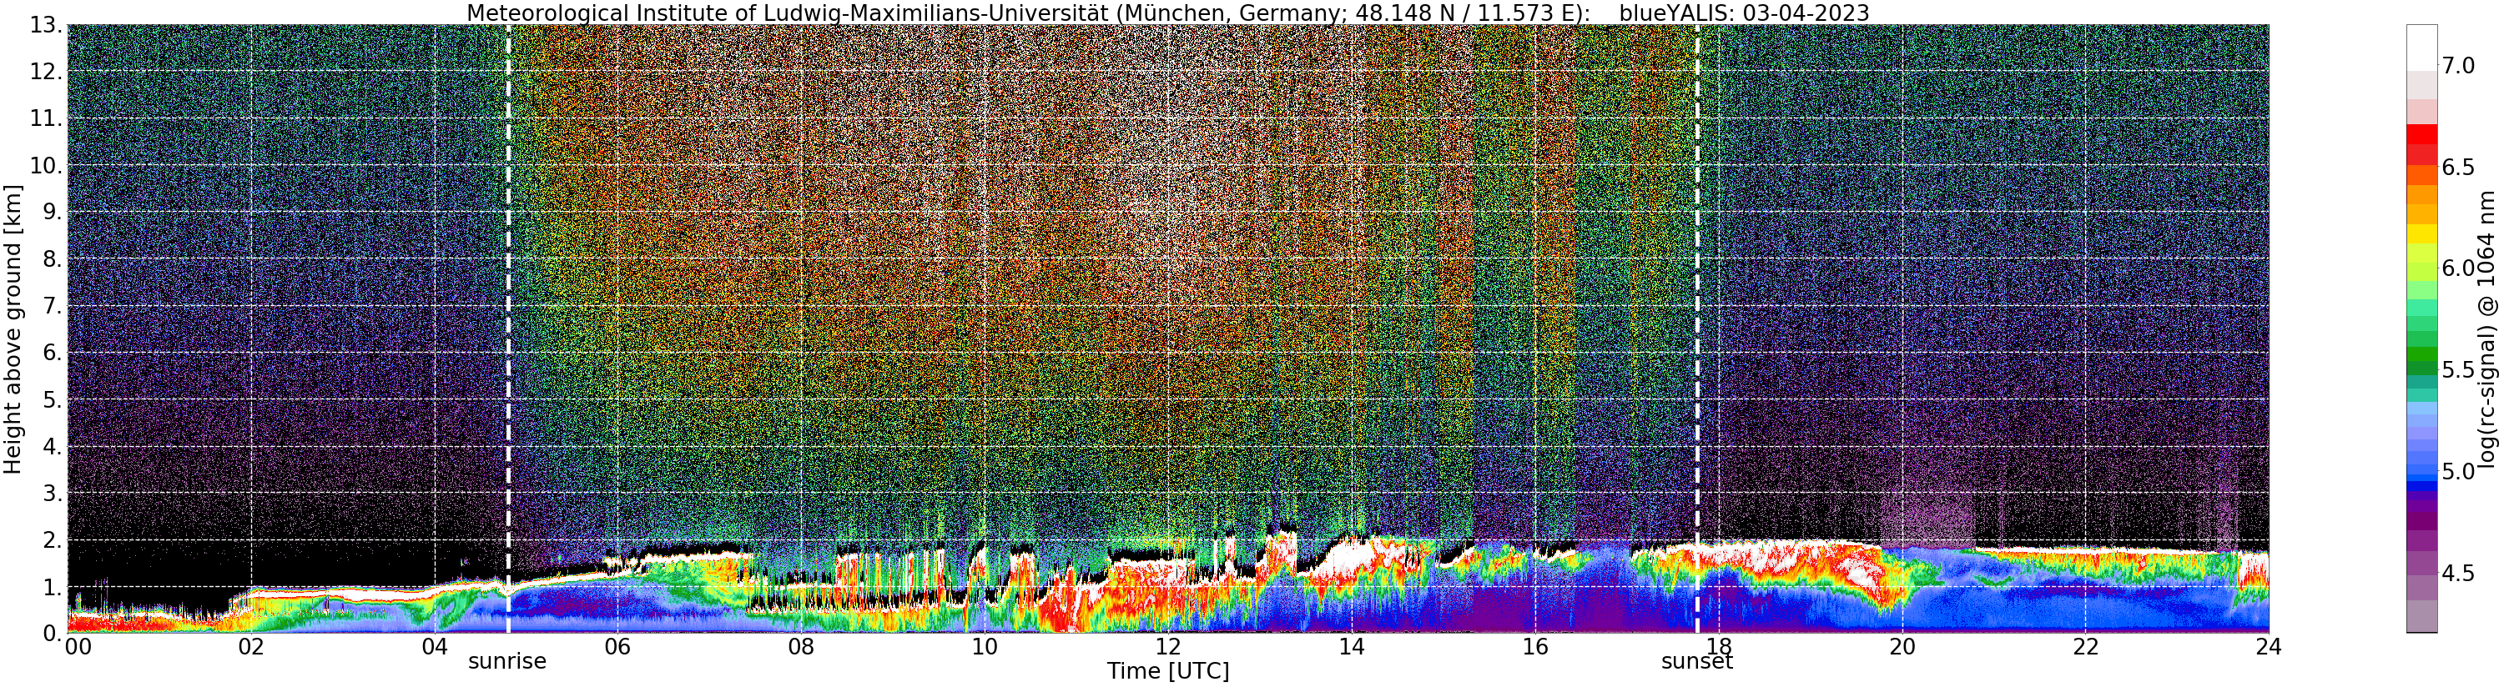Screen dimensions: 2504x687
Task: Click the '13.' height tick label
Action: 46,24
